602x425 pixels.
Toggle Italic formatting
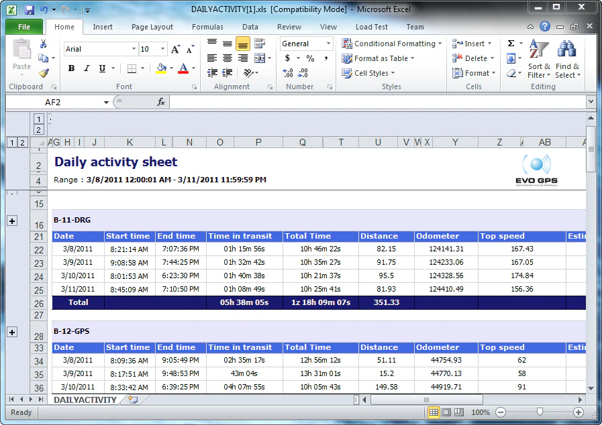86,68
